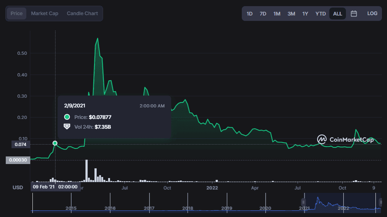Viewport: 387px width, 217px height.
Task: Set the chart range to YTD
Action: [x=320, y=14]
